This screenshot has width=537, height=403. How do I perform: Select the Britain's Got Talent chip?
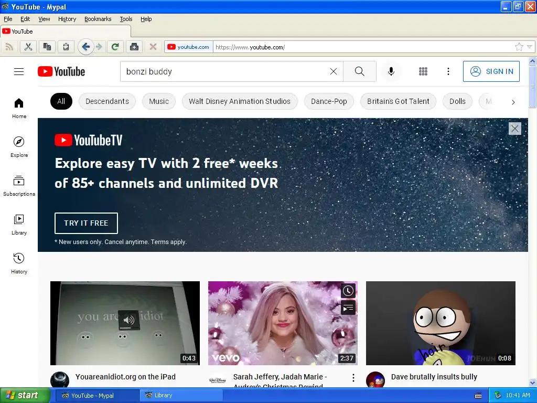398,101
